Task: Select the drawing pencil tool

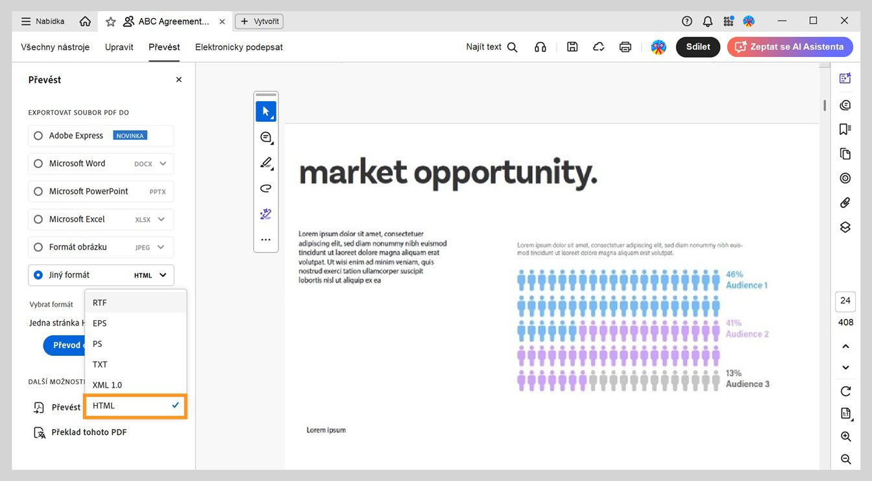Action: coord(265,162)
